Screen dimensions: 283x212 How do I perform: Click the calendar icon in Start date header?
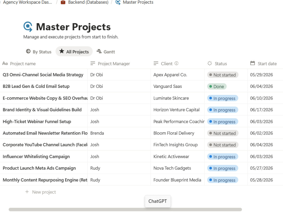(253, 63)
